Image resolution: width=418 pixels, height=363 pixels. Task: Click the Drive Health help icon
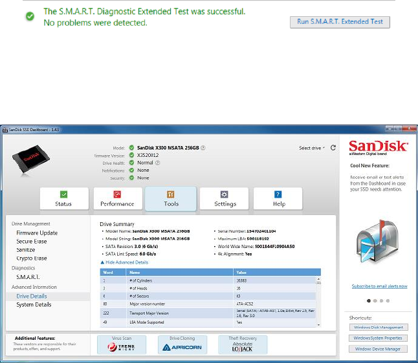point(157,163)
